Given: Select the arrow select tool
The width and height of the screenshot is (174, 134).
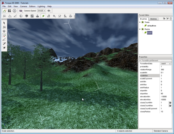Looking at the screenshot, I should [4, 23].
